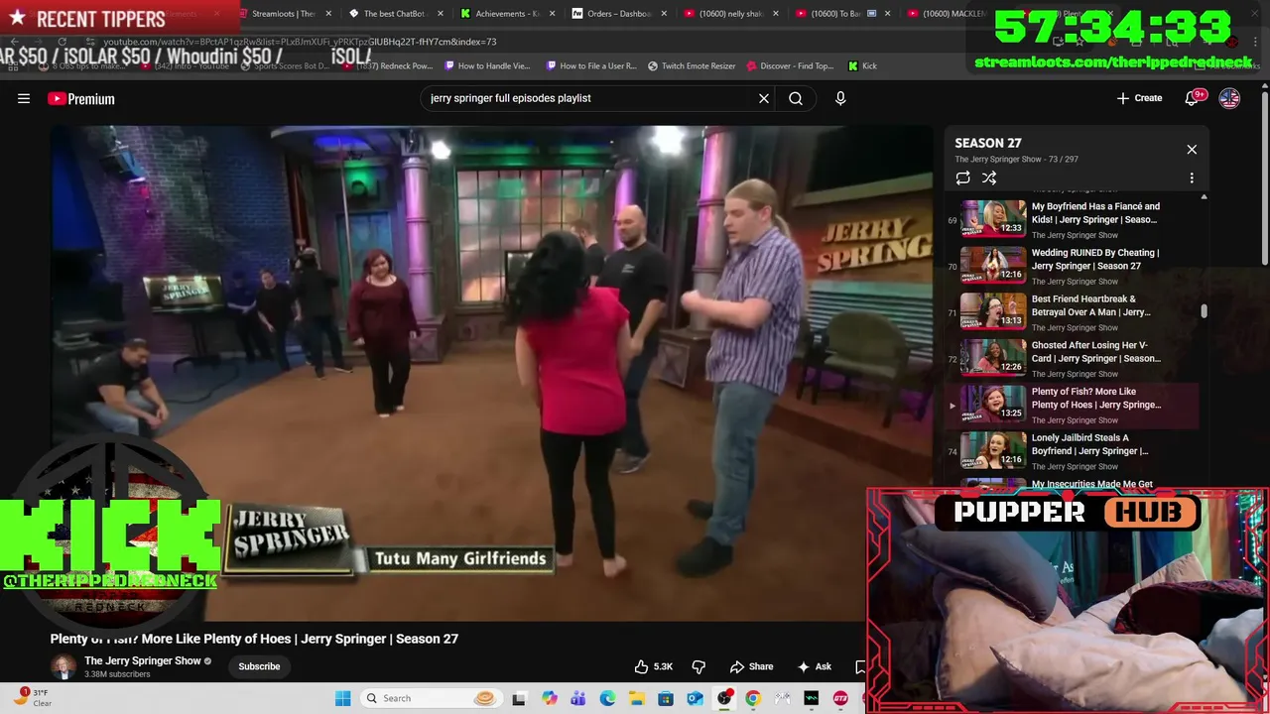Click The Jerry Springer Show channel avatar
The image size is (1270, 714).
[x=63, y=666]
